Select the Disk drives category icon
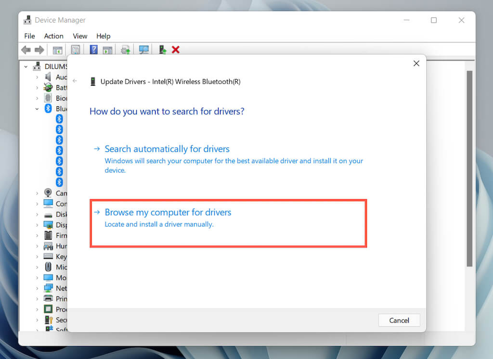 48,215
